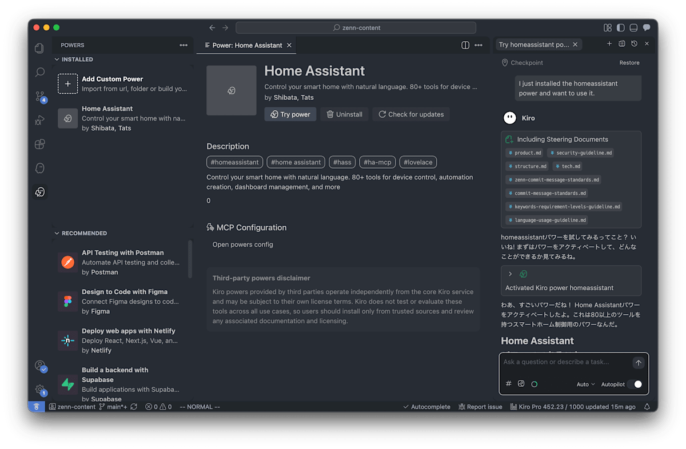Viewport: 686px width, 449px height.
Task: Open notifications bell in status bar
Action: coord(647,407)
